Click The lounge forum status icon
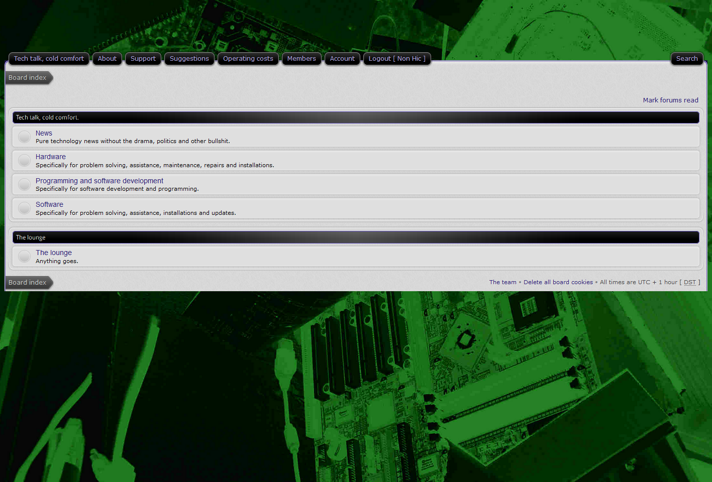Screen dimensions: 712x482 click(24, 257)
